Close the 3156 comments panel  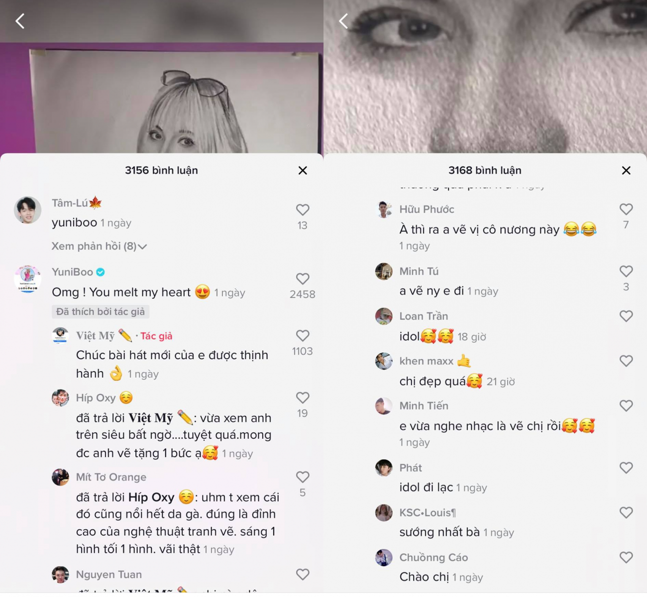(303, 171)
